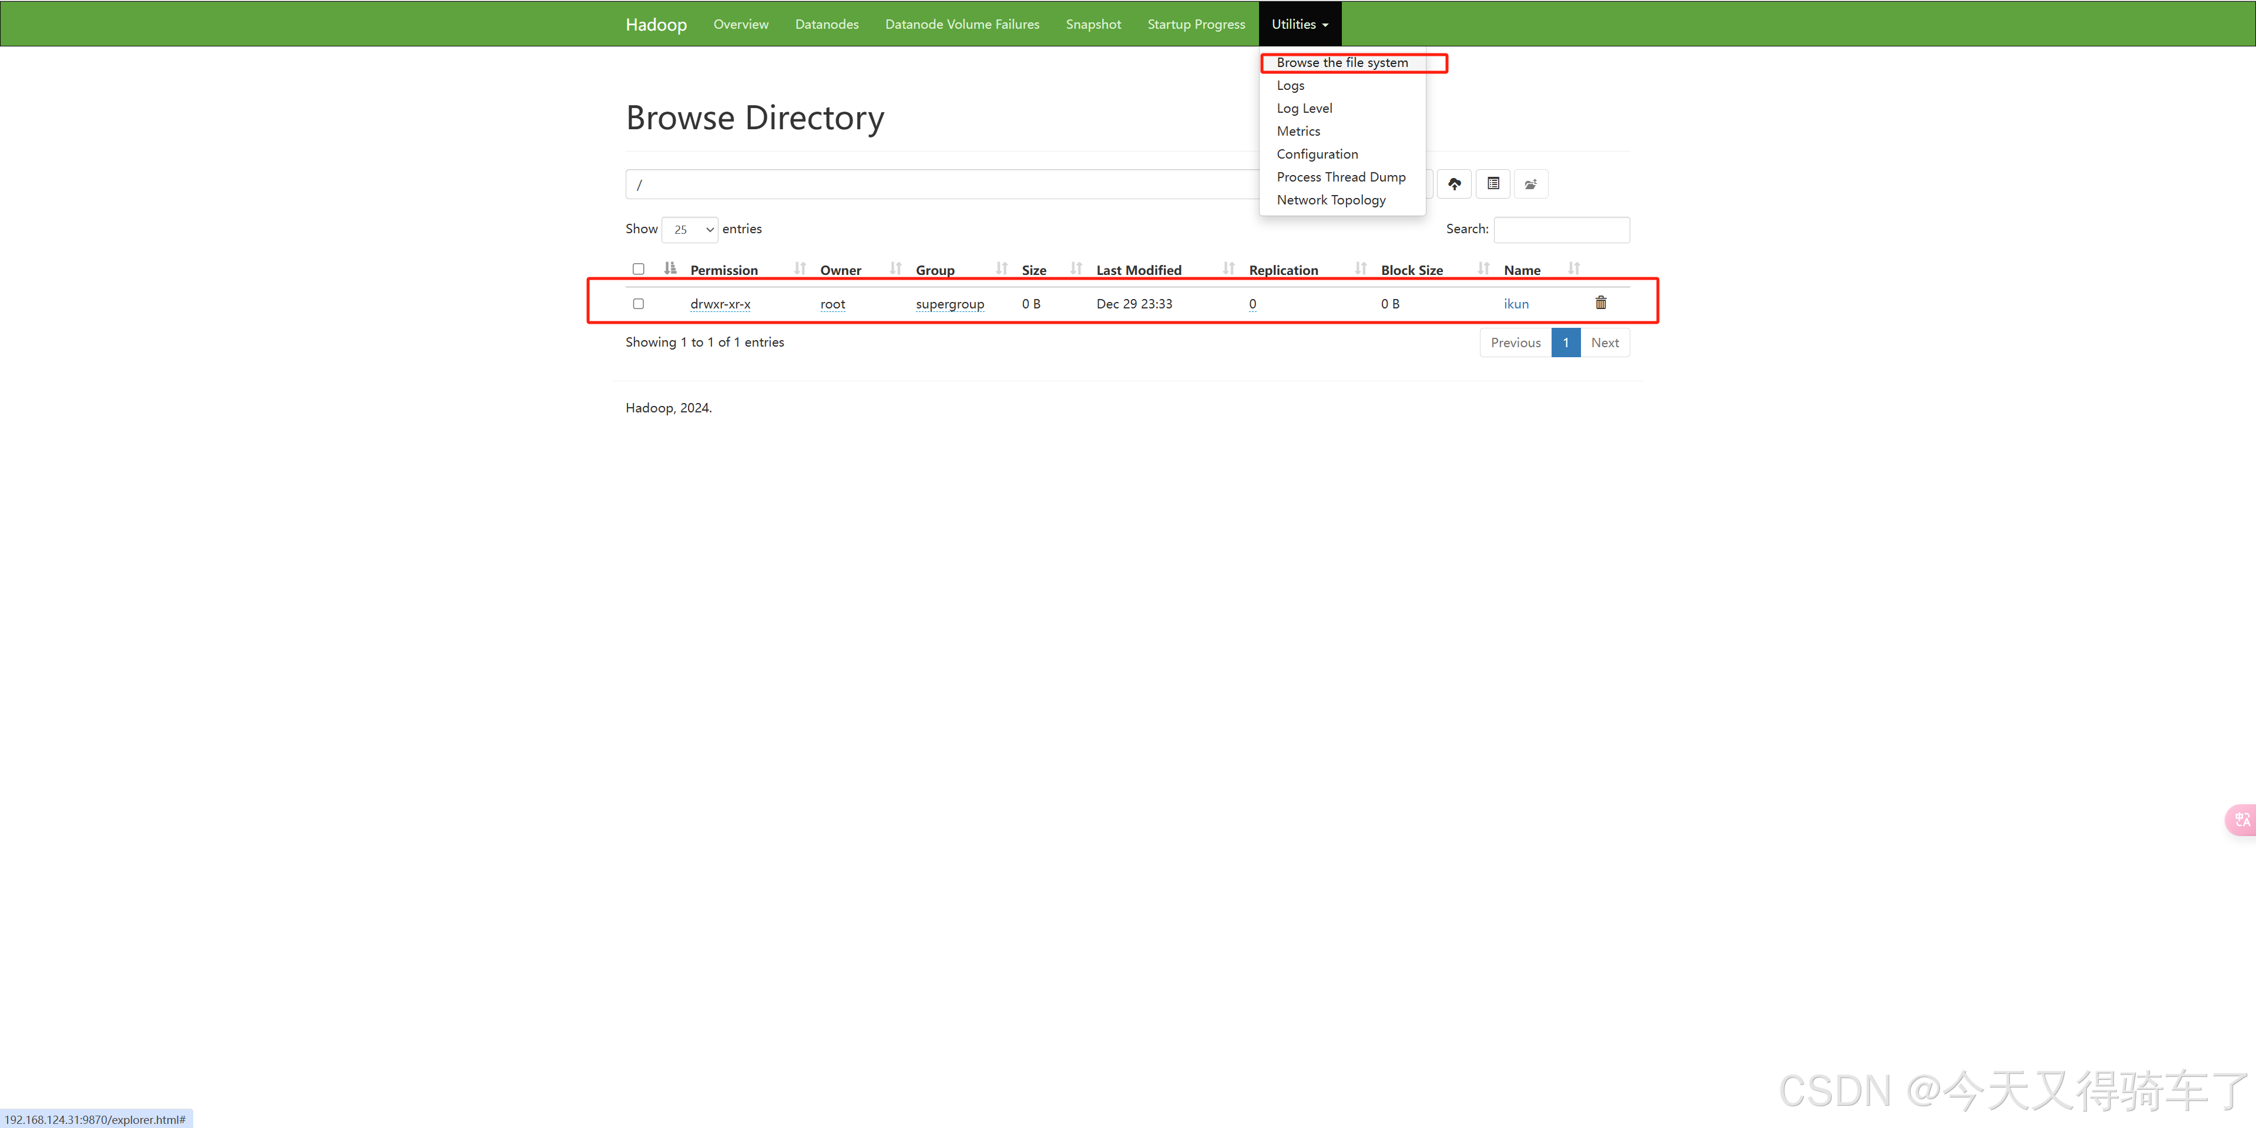Click the parent directory folder icon
Screen dimensions: 2256x1128
click(x=1531, y=184)
